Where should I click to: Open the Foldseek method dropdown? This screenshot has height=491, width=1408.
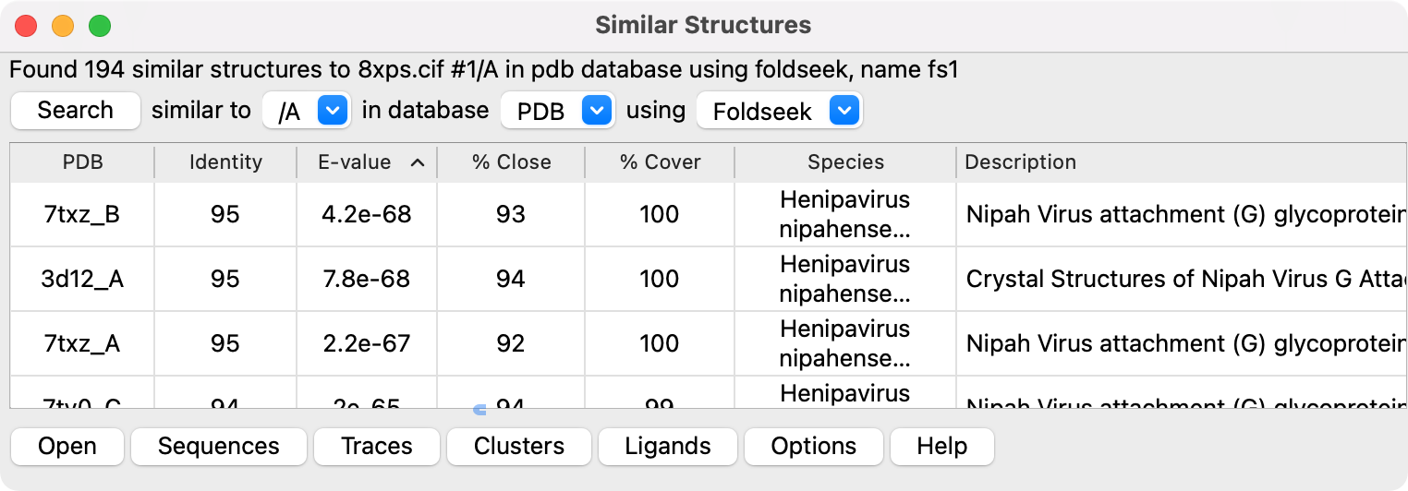coord(844,111)
